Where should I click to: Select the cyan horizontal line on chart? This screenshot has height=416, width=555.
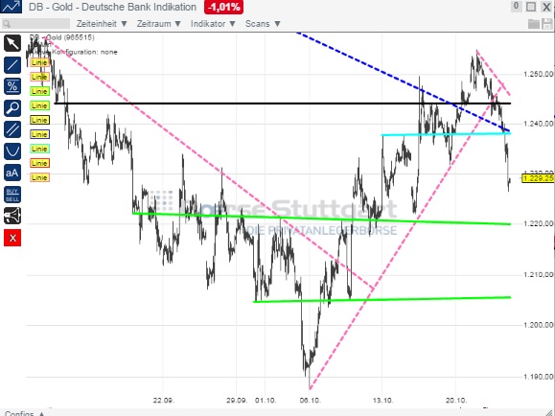446,134
